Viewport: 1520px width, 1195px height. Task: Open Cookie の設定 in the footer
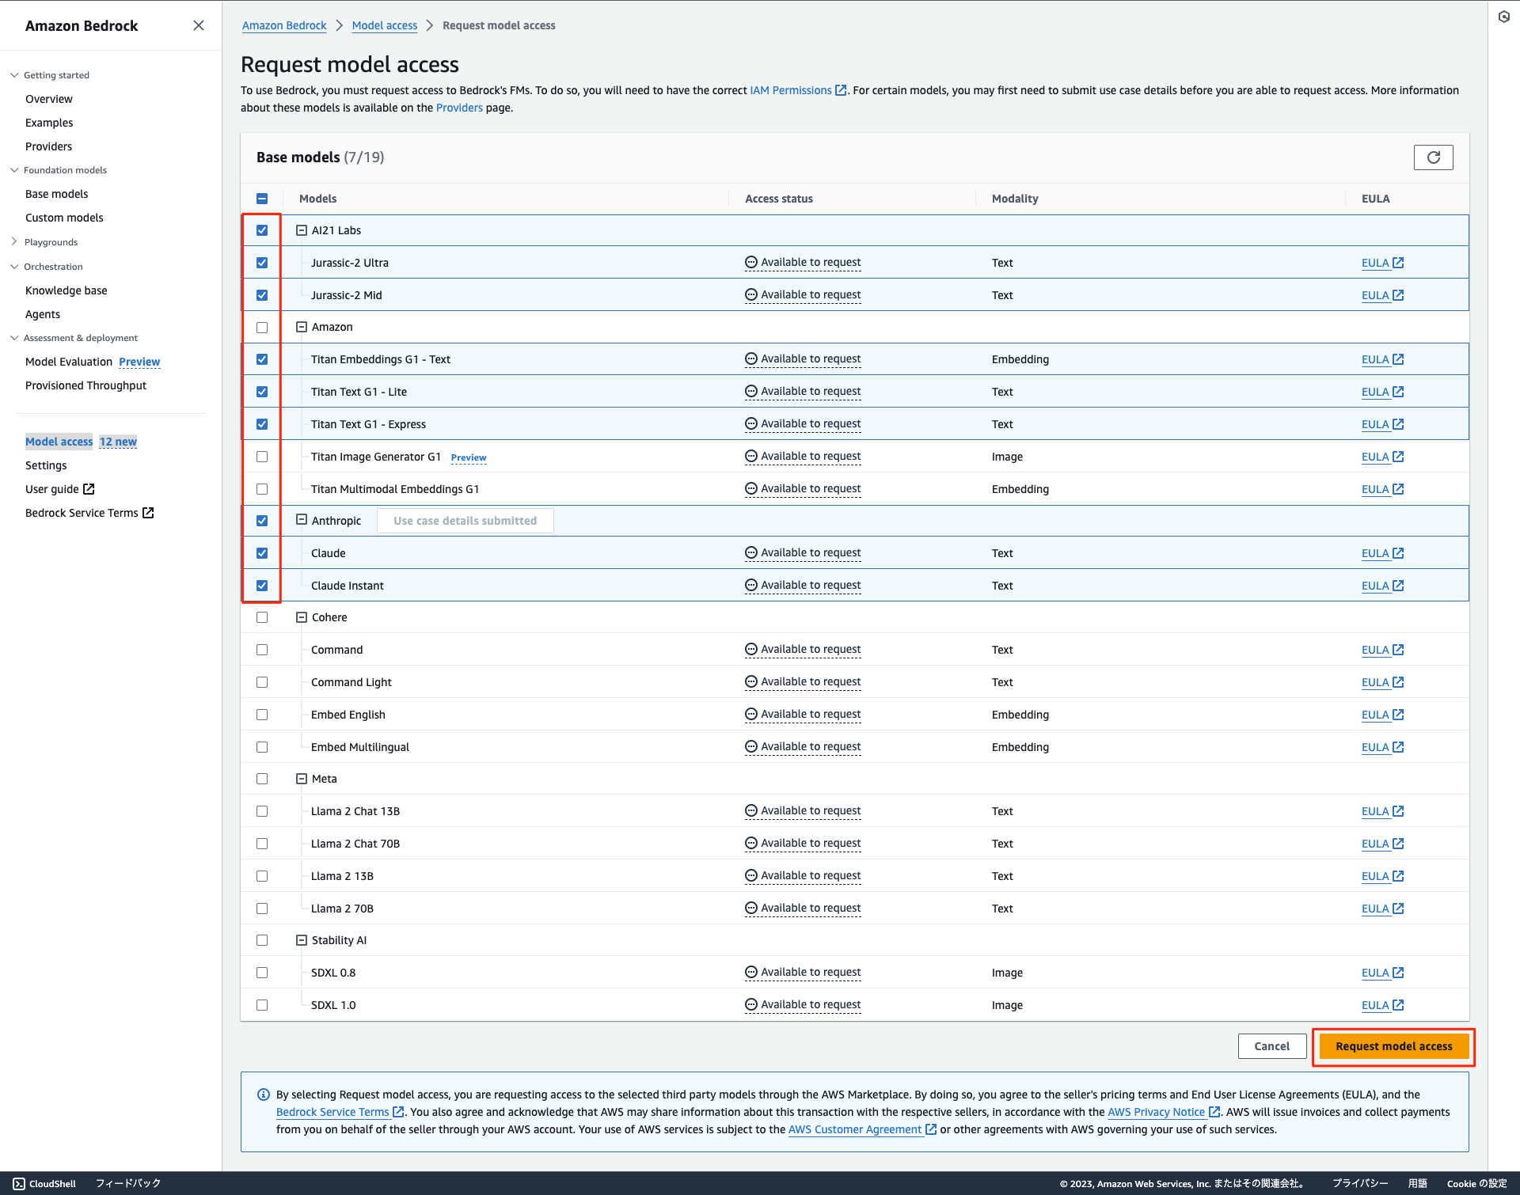(1476, 1183)
